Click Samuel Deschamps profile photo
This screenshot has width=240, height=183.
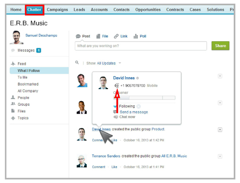pos(16,37)
